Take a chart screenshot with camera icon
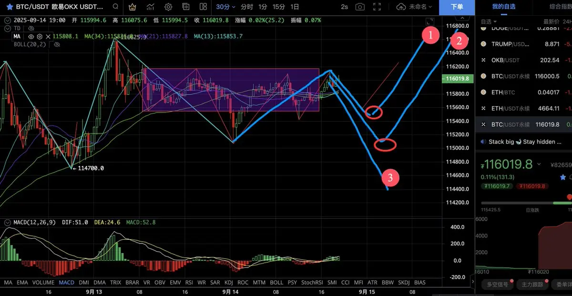Screen dimensions: 572x296 (x=360, y=7)
